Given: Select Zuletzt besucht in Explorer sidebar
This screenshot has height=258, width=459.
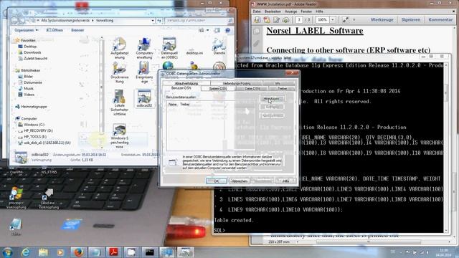Looking at the screenshot, I should pos(35,59).
